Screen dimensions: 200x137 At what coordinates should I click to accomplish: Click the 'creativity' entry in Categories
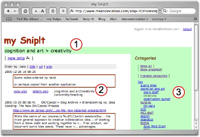[x=150, y=96]
